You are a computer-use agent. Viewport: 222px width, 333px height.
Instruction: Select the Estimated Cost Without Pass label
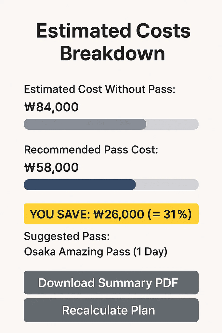99,89
